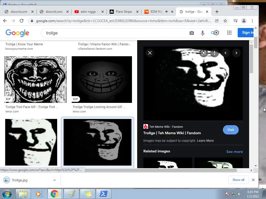Open Trollge Villains Fanon Wiki result
Viewport: 266px width, 199px height.
(104, 44)
